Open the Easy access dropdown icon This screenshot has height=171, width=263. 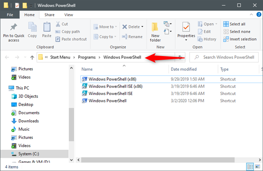pyautogui.click(x=168, y=31)
